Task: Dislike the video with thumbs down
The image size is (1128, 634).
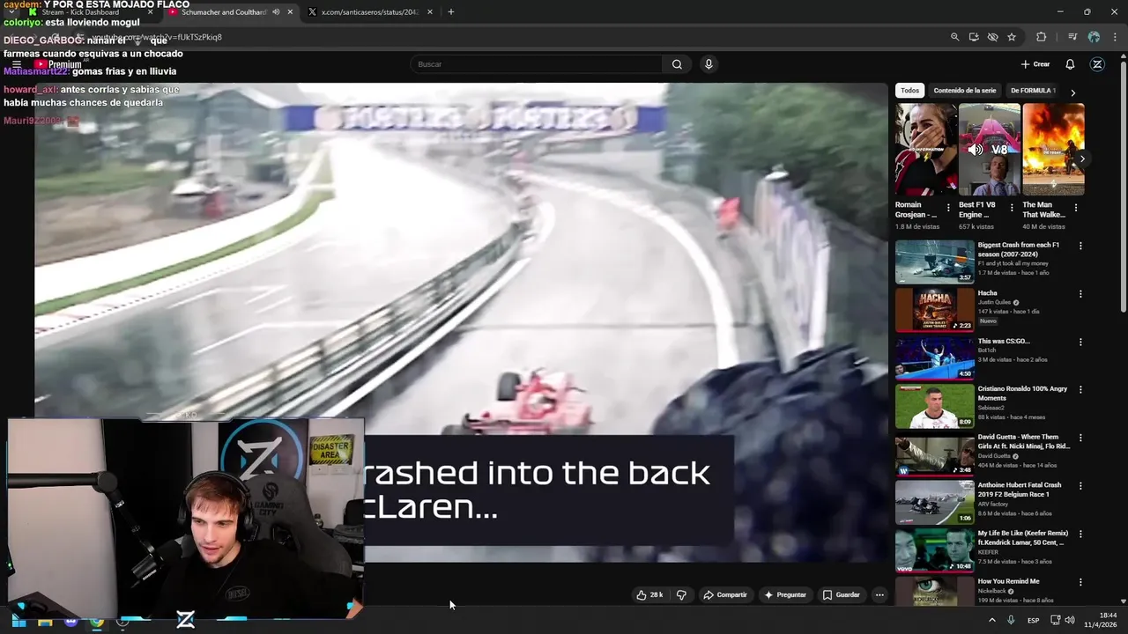Action: (681, 595)
